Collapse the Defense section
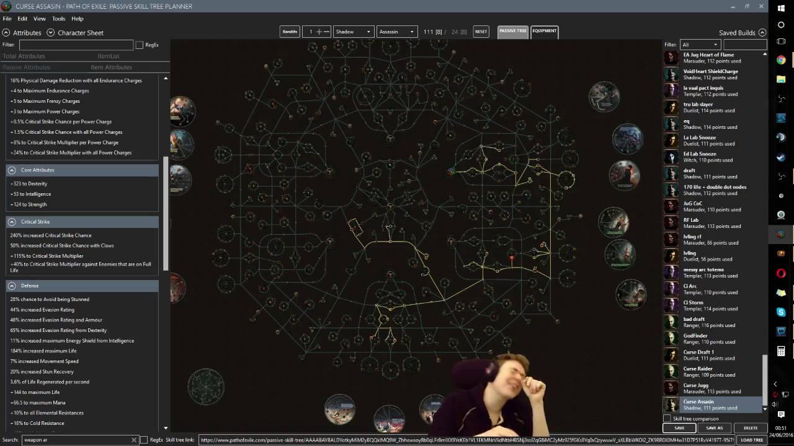This screenshot has width=794, height=446. click(11, 286)
